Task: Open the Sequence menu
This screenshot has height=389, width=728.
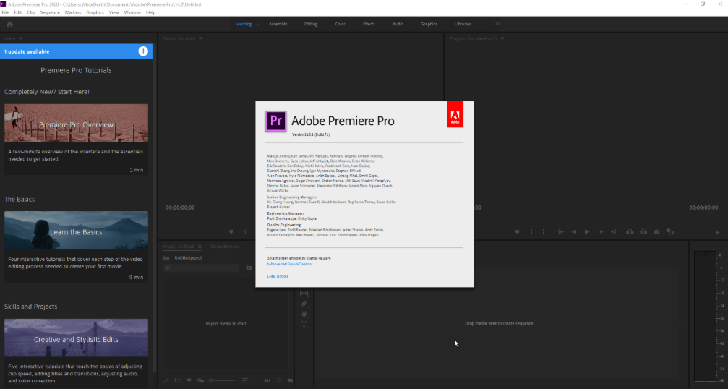Action: (x=50, y=12)
